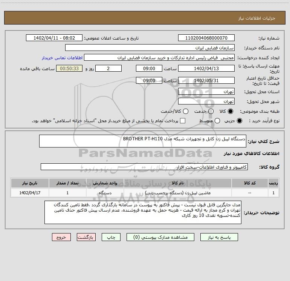Click the description field with BROTHER PT-H110
This screenshot has height=281, width=290.
[x=143, y=141]
